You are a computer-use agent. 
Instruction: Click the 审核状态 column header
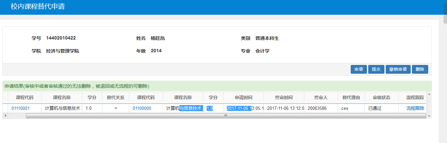pyautogui.click(x=381, y=98)
